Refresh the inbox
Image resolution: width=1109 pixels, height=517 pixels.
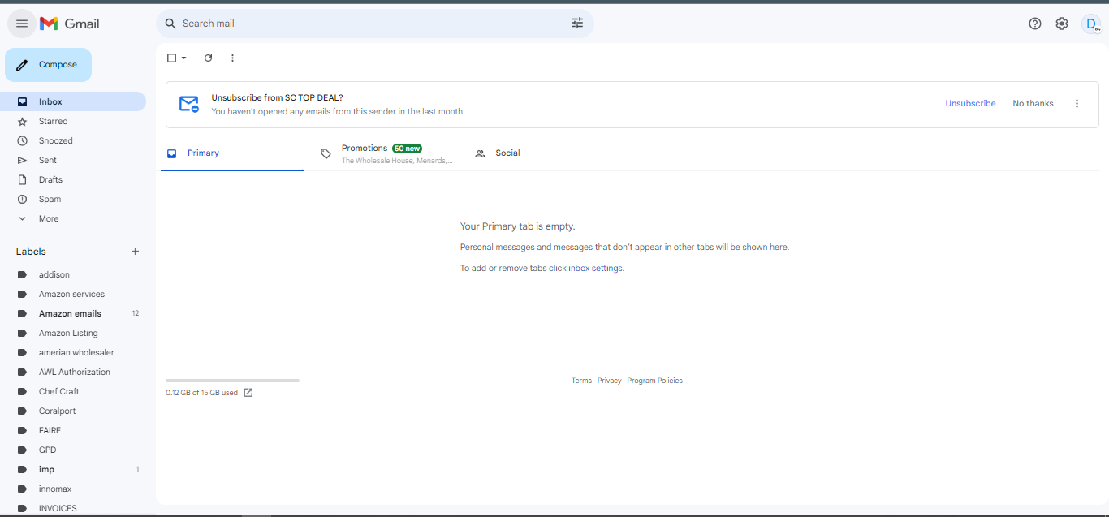(208, 58)
